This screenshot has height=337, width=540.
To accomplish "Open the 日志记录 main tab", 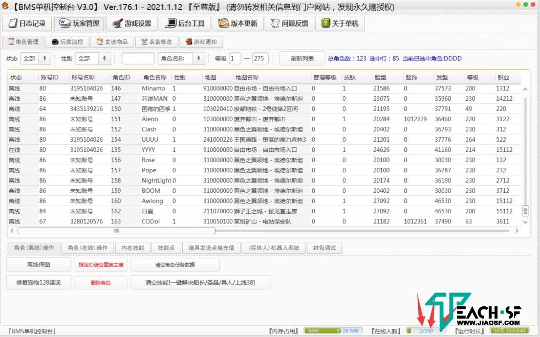I will [x=27, y=24].
